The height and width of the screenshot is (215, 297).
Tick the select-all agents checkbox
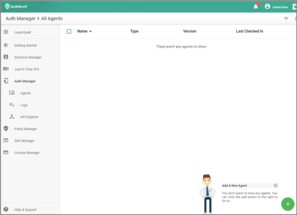[x=69, y=31]
